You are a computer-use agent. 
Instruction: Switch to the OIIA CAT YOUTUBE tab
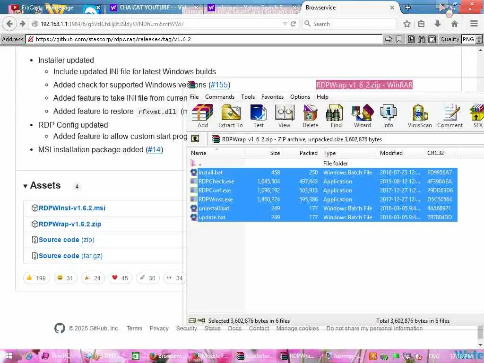(155, 8)
